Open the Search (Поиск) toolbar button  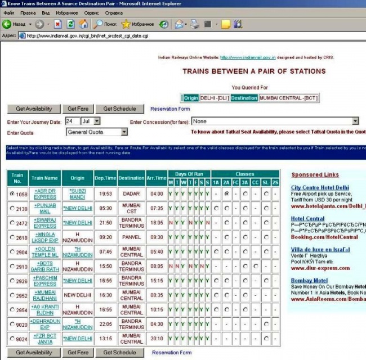tap(105, 24)
